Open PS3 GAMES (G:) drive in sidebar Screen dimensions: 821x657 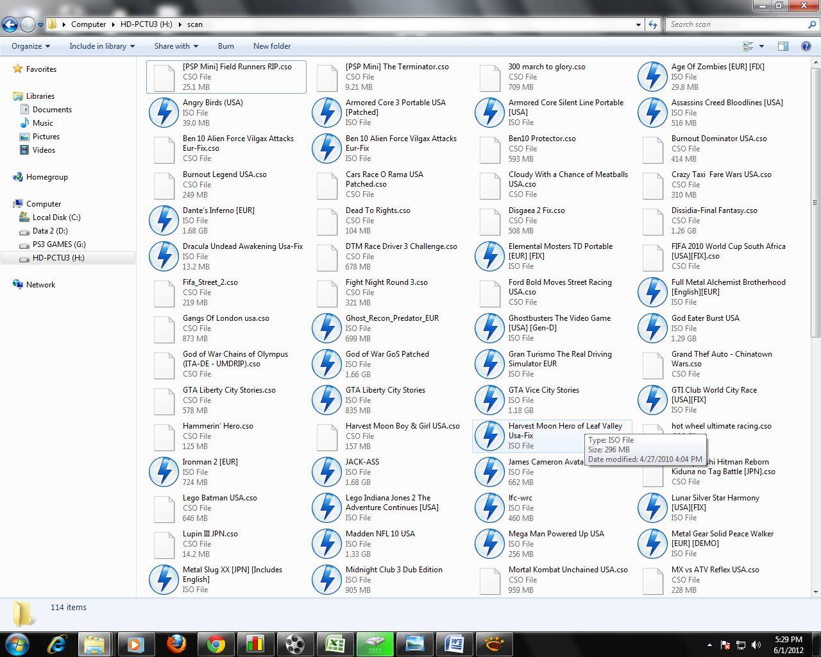click(59, 244)
